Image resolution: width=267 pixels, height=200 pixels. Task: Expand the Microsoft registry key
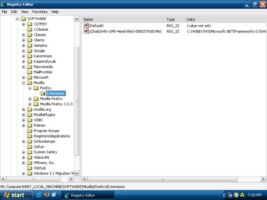(x=24, y=77)
